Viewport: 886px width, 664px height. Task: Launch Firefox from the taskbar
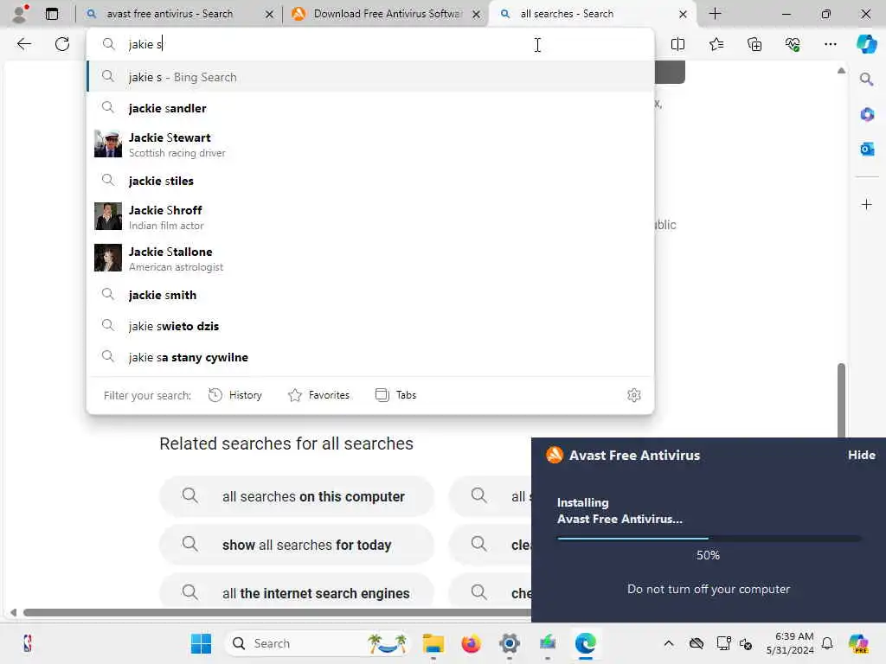click(x=471, y=643)
